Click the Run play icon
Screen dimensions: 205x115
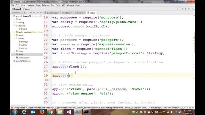[182, 9]
